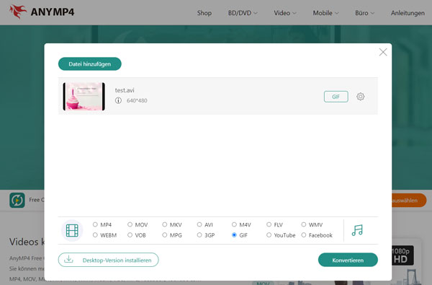This screenshot has height=285, width=432.
Task: Click Desktop-Version installieren button
Action: click(108, 260)
